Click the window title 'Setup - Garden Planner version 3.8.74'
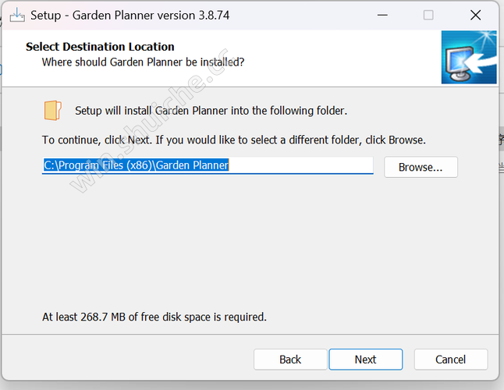 (x=130, y=16)
